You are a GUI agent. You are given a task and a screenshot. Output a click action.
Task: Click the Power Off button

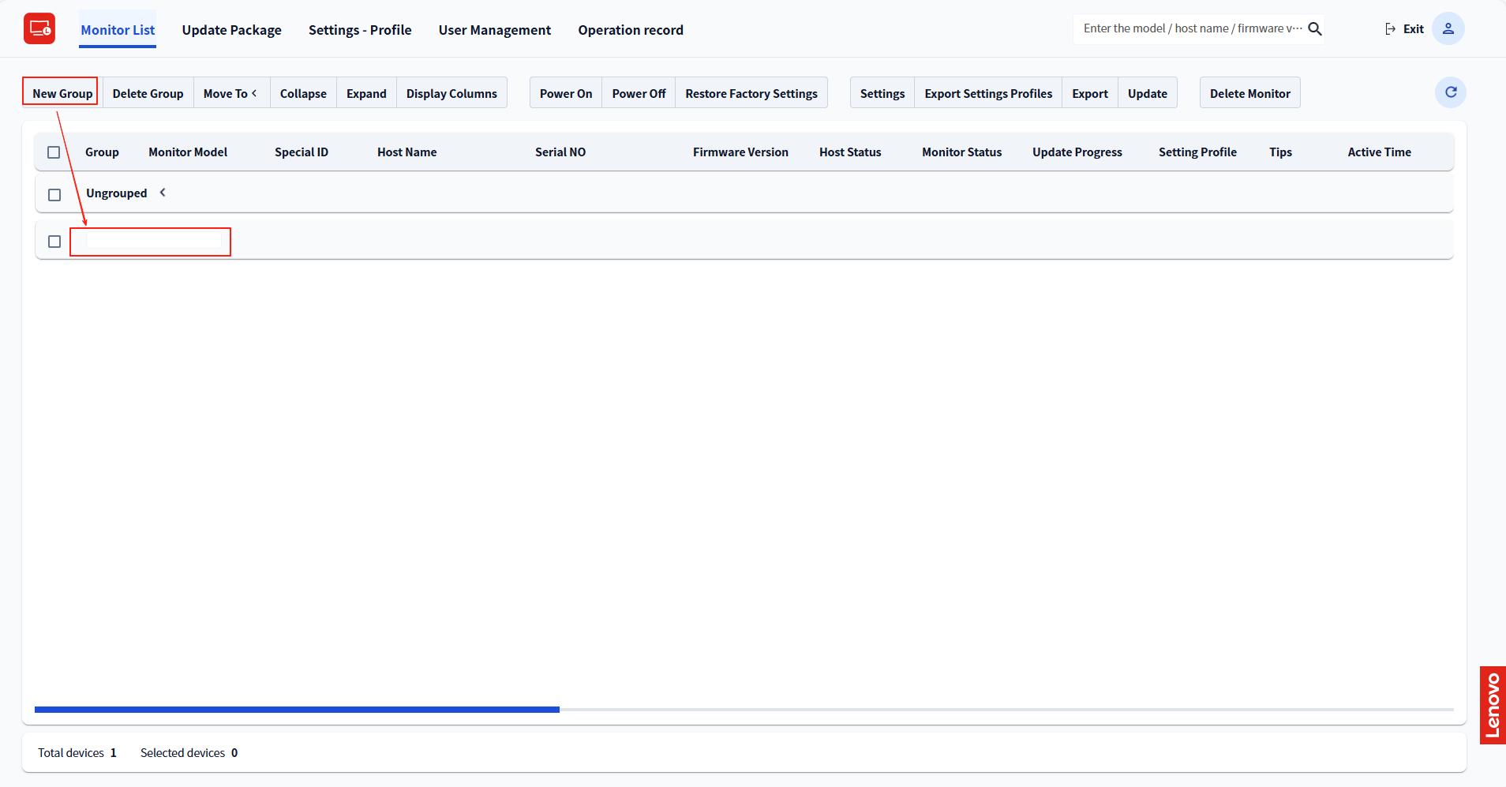[x=639, y=93]
